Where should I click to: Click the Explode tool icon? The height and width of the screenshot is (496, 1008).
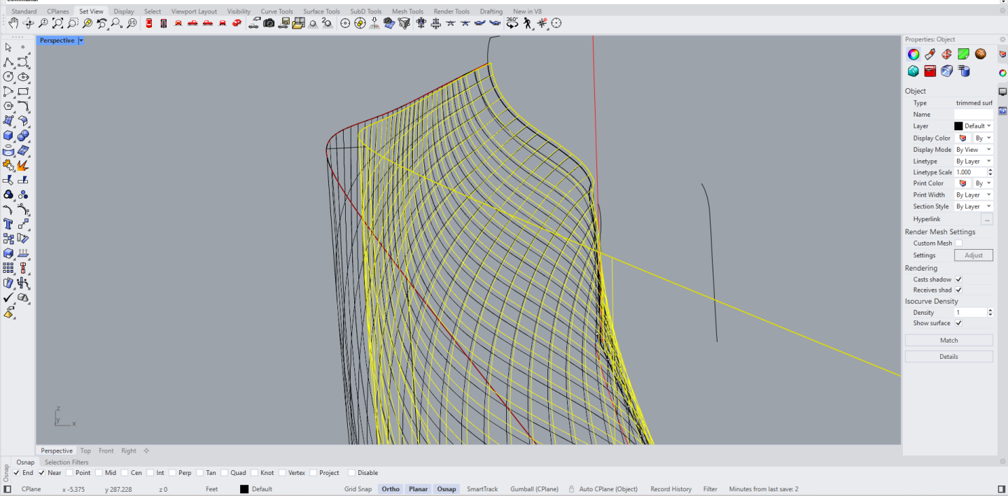pyautogui.click(x=23, y=165)
